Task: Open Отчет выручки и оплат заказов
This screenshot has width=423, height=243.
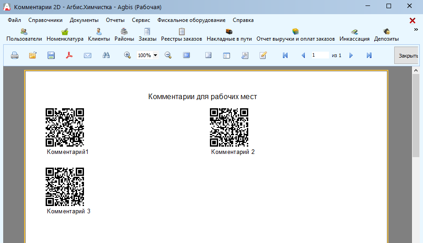Action: 295,35
